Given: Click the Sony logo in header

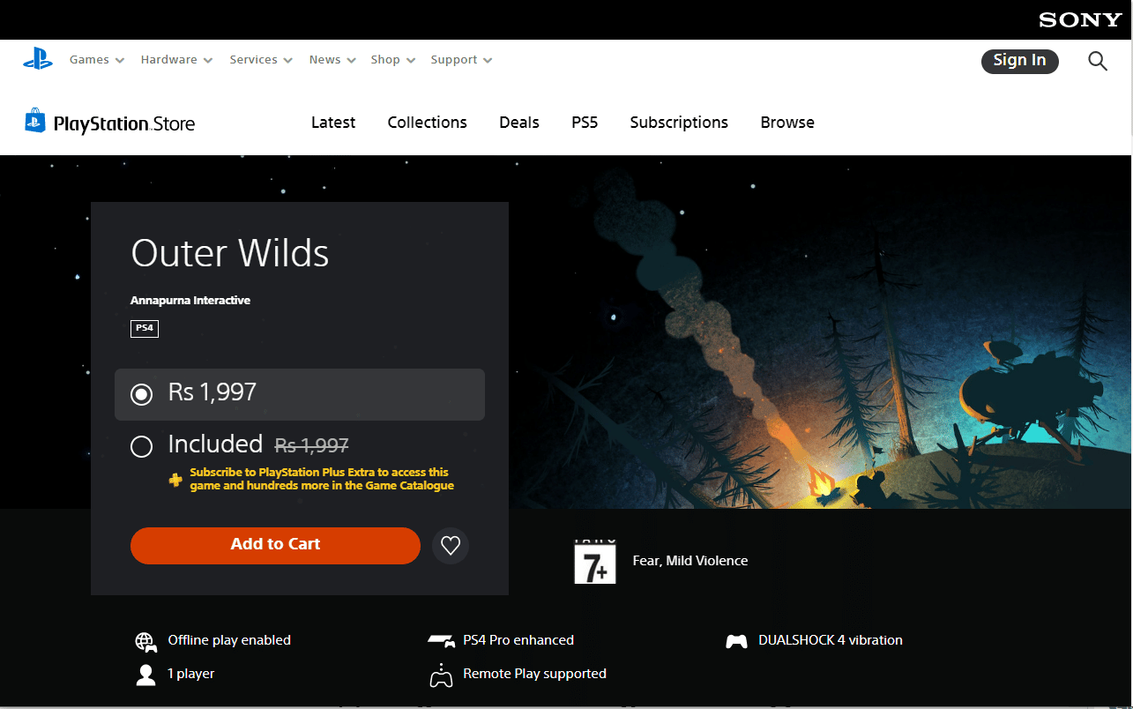Looking at the screenshot, I should [x=1079, y=19].
